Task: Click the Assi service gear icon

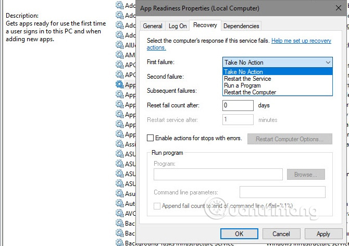Action: [119, 144]
